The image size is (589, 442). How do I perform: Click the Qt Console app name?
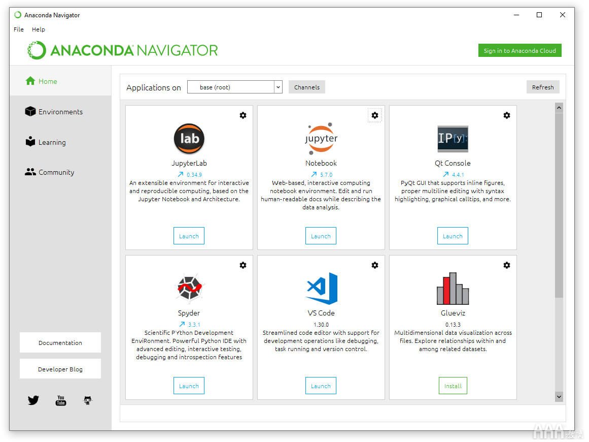click(453, 163)
